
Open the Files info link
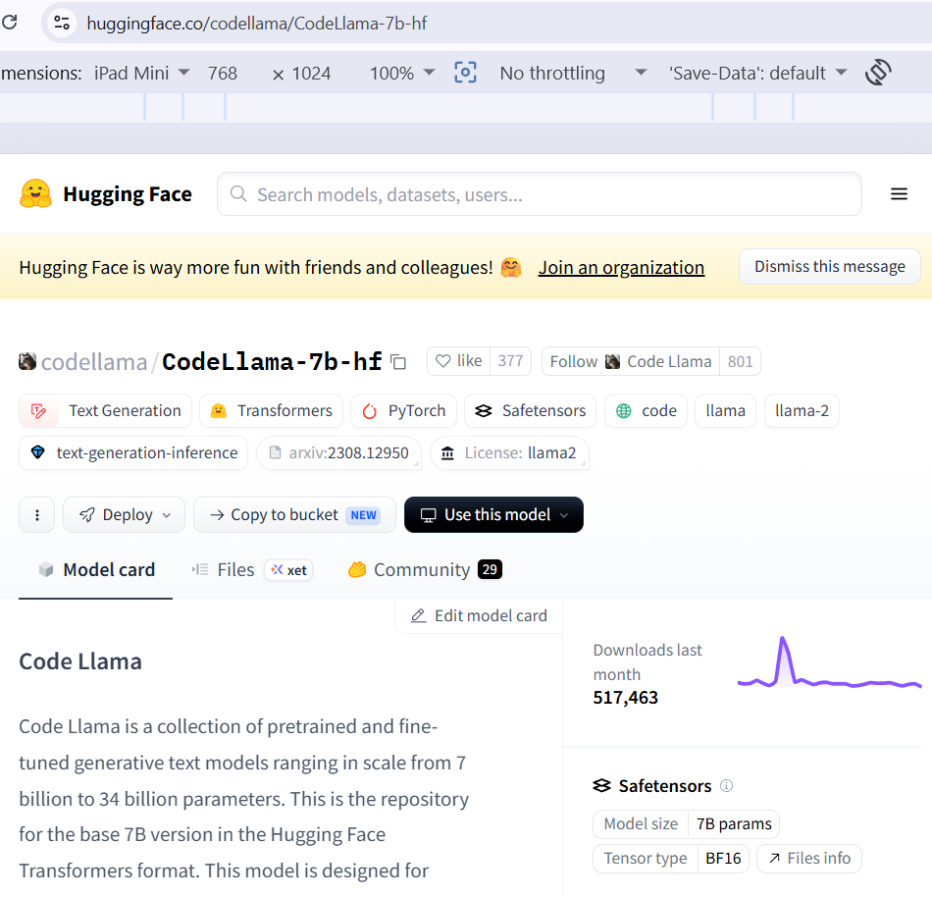(x=809, y=859)
